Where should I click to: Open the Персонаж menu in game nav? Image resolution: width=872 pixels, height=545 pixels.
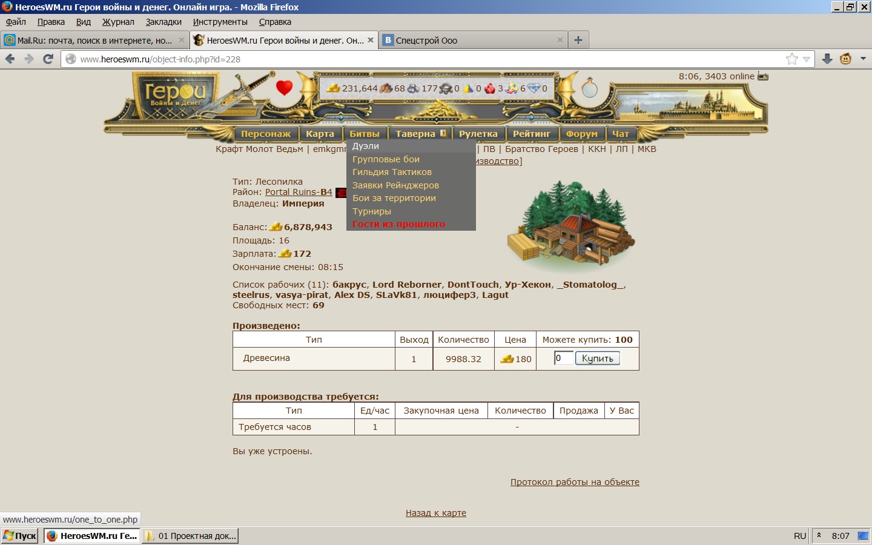266,134
